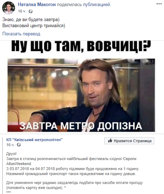Click the thumbs-up icon on the like button
The width and height of the screenshot is (164, 194).
pos(110,141)
